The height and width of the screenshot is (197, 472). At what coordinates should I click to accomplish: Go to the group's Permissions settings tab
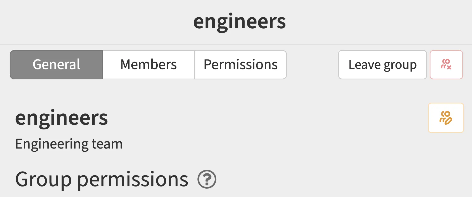coord(240,65)
